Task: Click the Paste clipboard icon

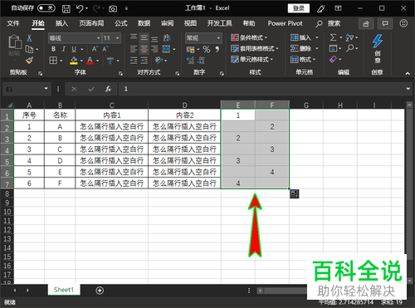Action: point(15,42)
